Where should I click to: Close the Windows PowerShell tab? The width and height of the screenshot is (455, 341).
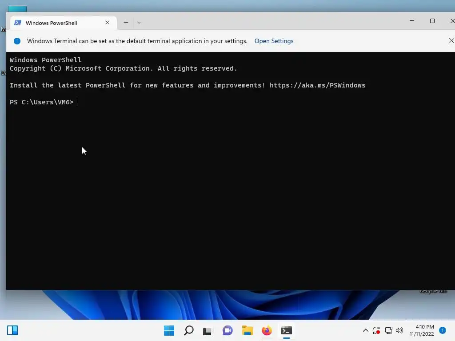coord(108,23)
